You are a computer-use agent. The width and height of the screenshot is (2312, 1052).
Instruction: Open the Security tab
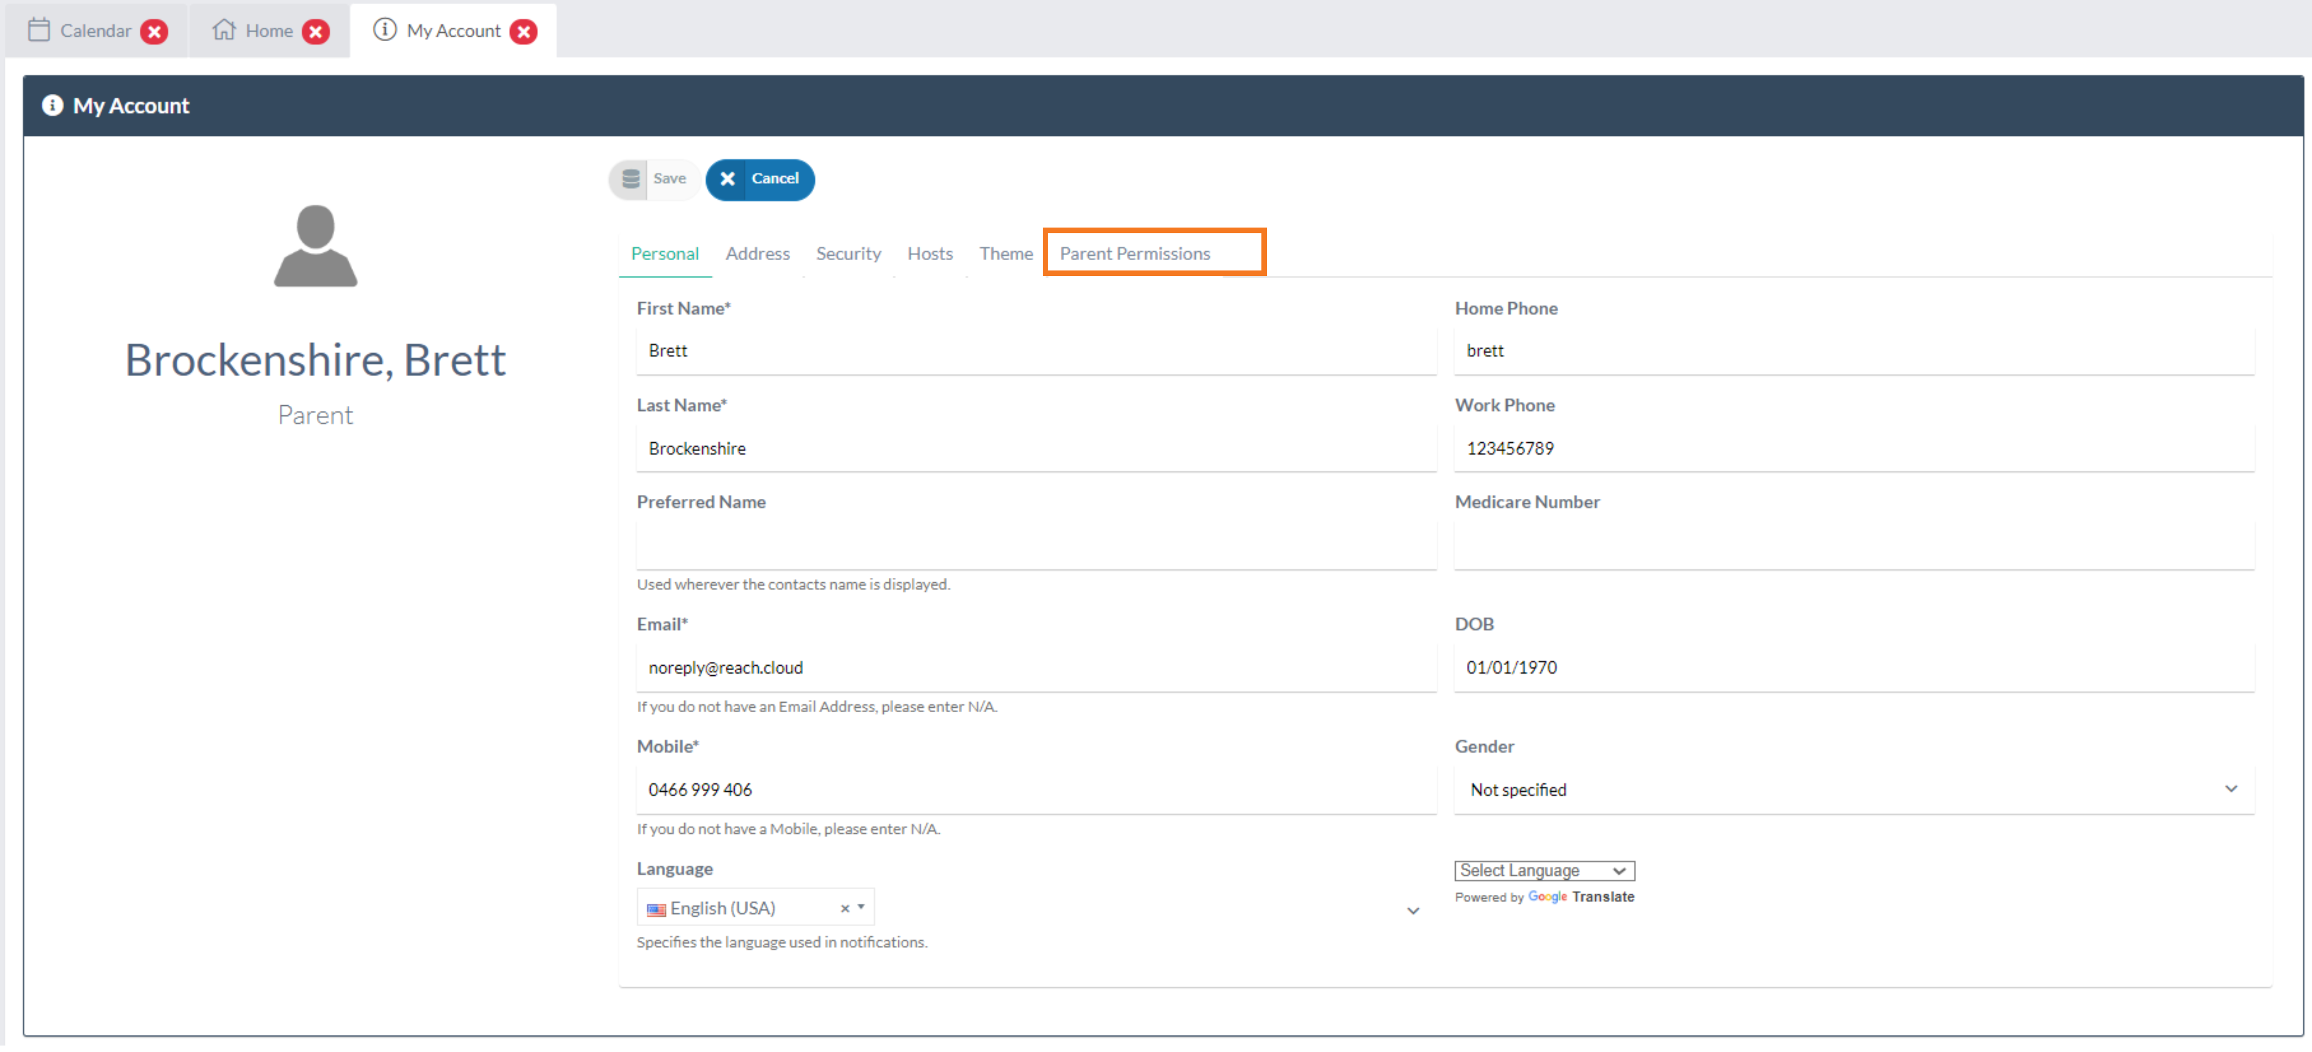tap(848, 253)
